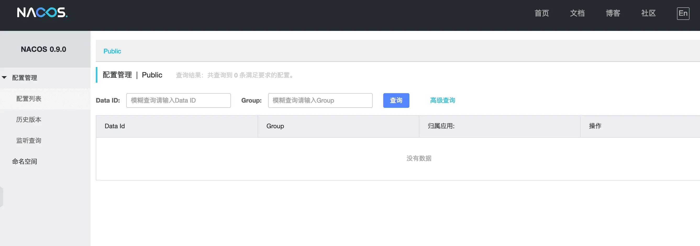This screenshot has height=246, width=700.
Task: Select 监听查询 in the sidebar
Action: click(45, 141)
